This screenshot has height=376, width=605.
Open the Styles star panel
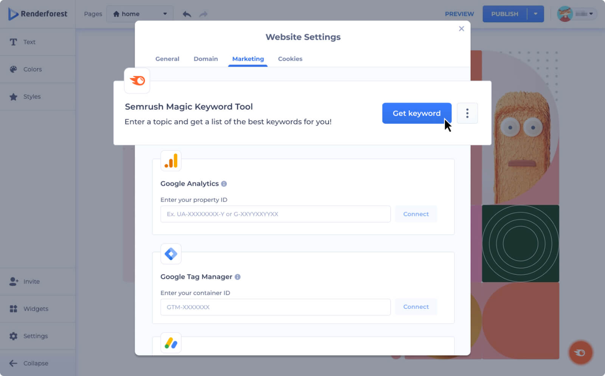click(32, 97)
